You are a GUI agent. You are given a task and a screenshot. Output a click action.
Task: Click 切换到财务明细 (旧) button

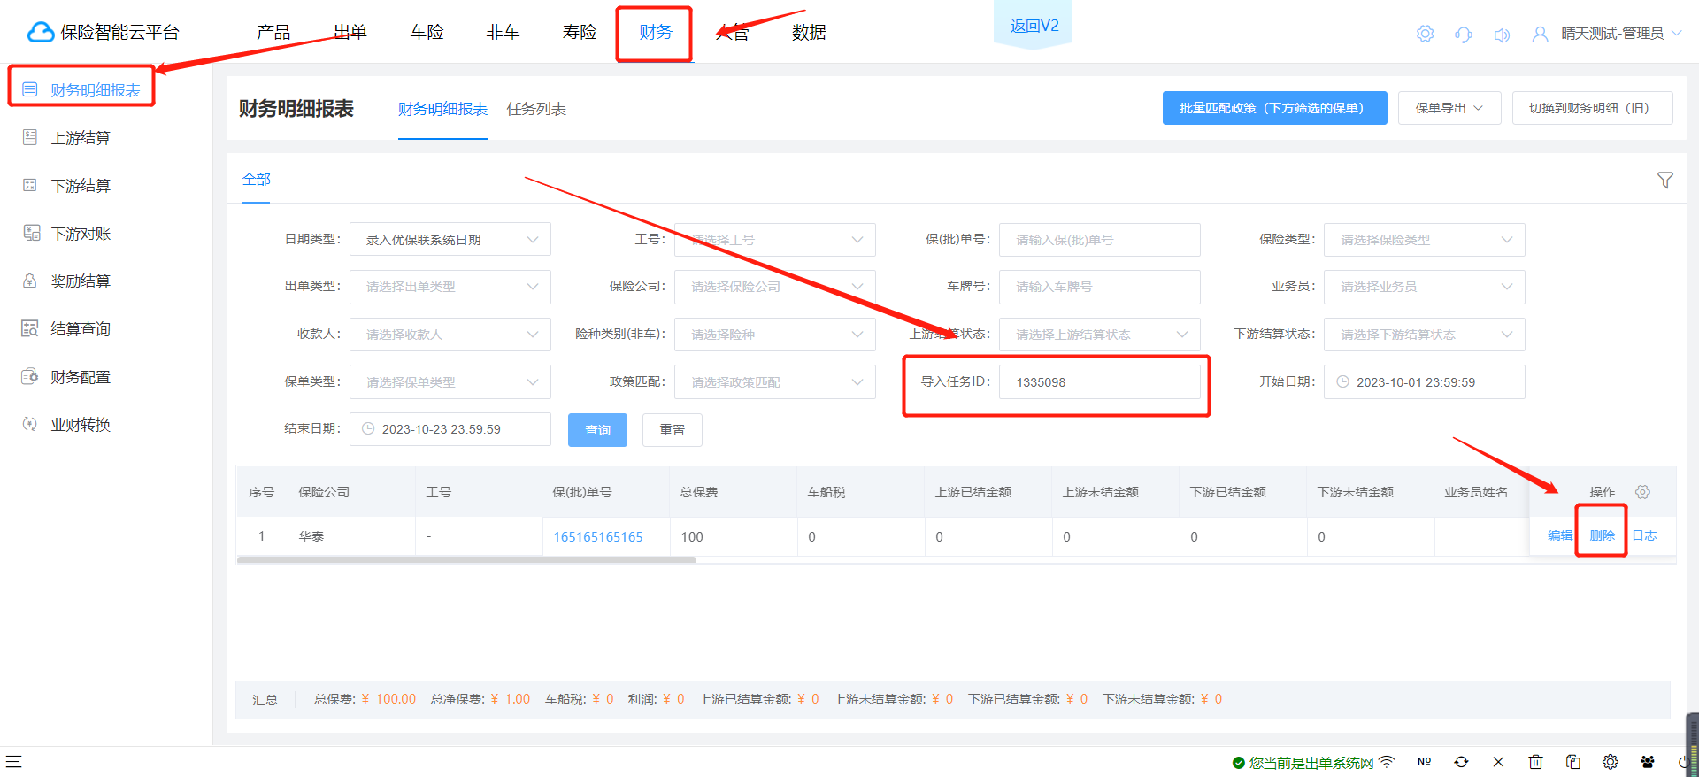point(1592,108)
